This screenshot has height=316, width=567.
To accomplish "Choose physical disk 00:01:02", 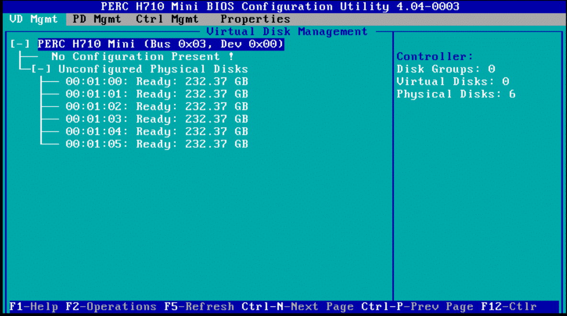I will coord(157,107).
